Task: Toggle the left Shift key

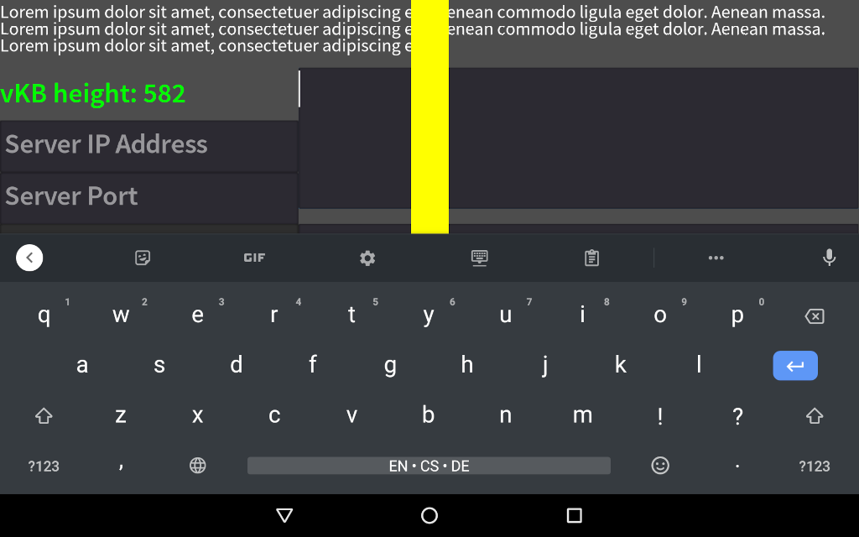Action: click(44, 415)
